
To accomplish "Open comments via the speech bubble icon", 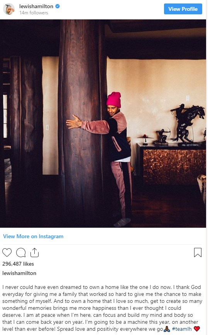I will coord(21,253).
